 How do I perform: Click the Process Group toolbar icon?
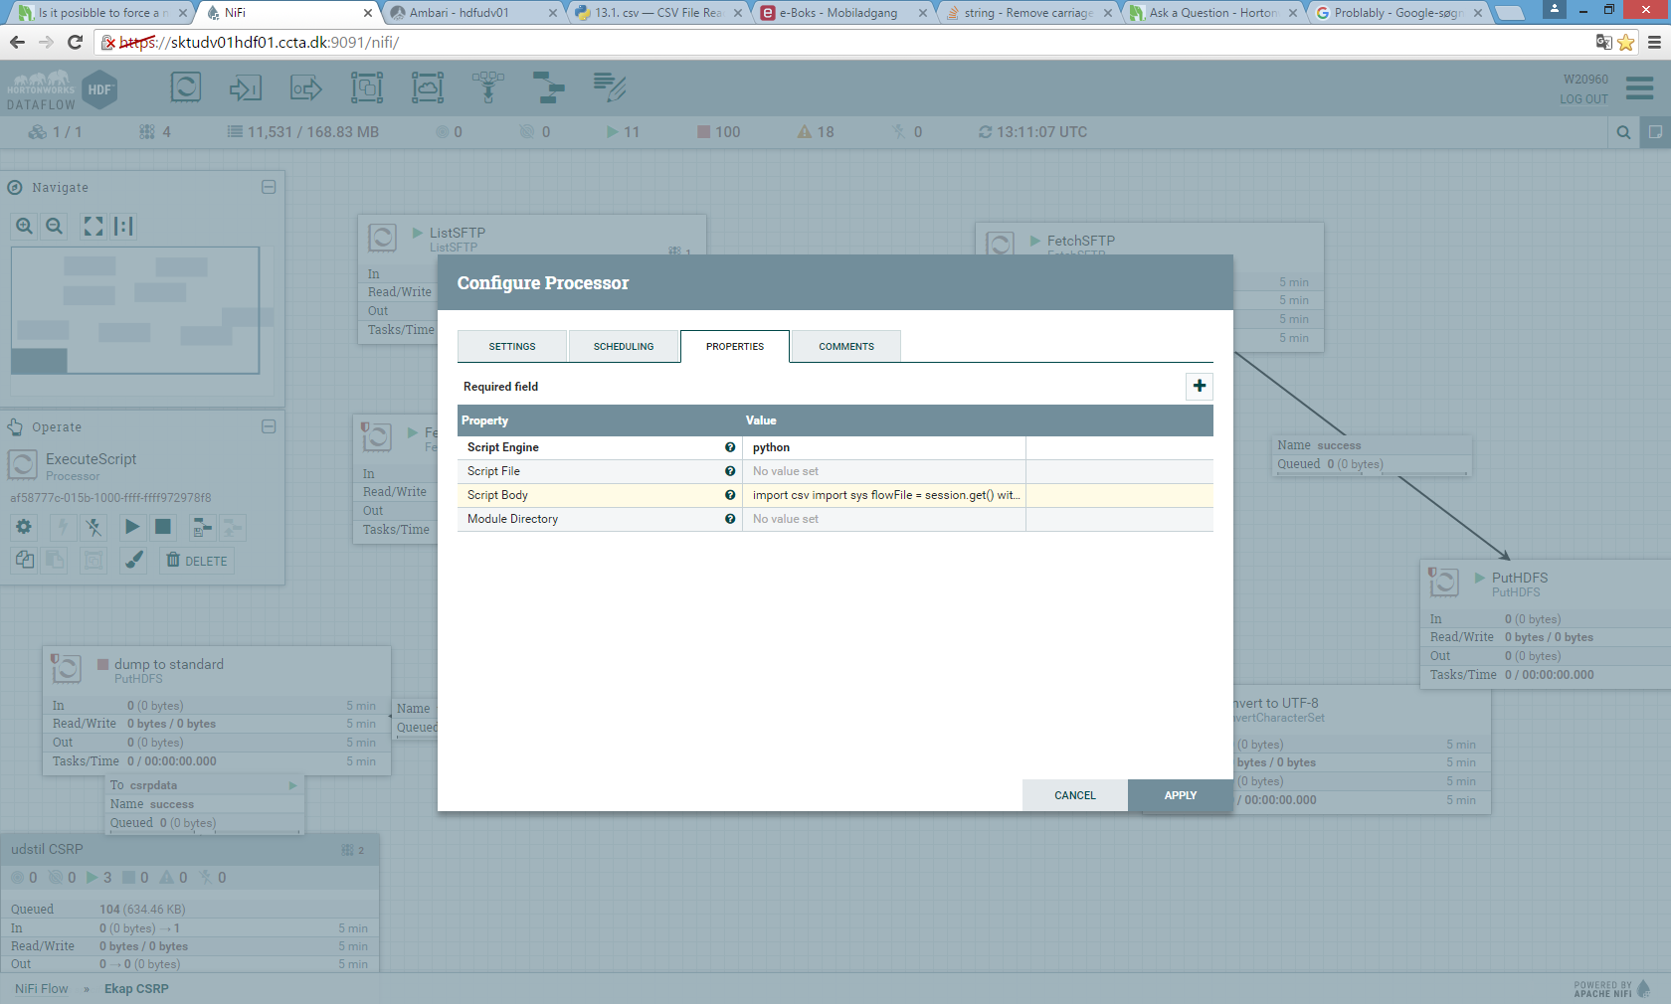tap(366, 86)
